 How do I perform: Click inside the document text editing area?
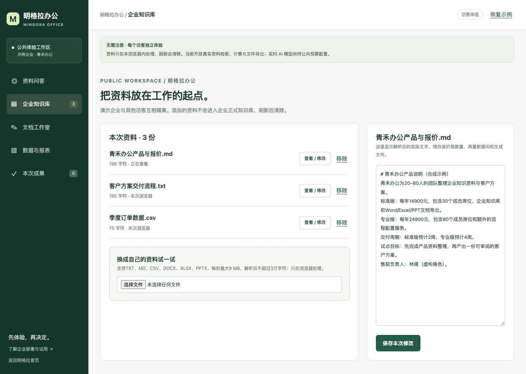441,245
